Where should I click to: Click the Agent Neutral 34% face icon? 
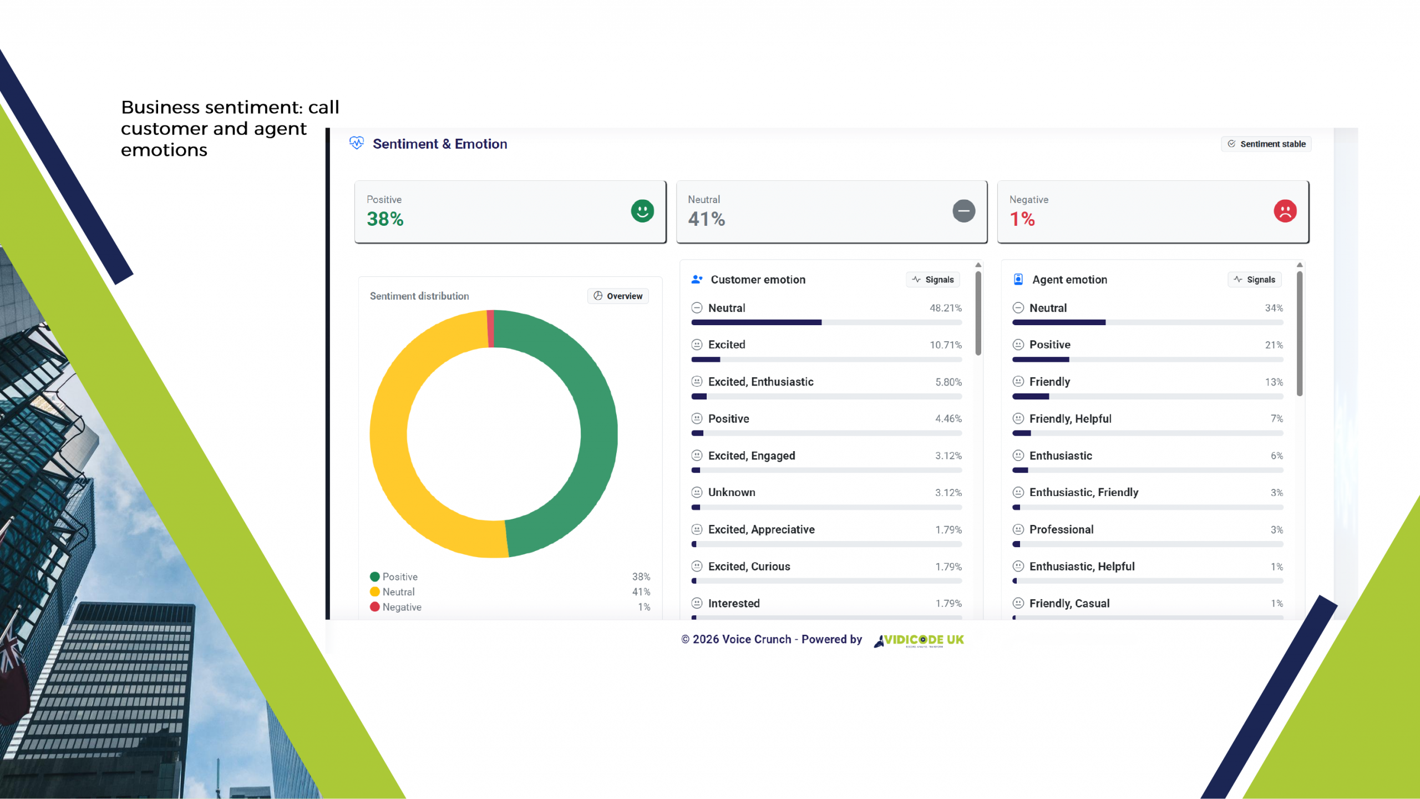tap(1018, 308)
